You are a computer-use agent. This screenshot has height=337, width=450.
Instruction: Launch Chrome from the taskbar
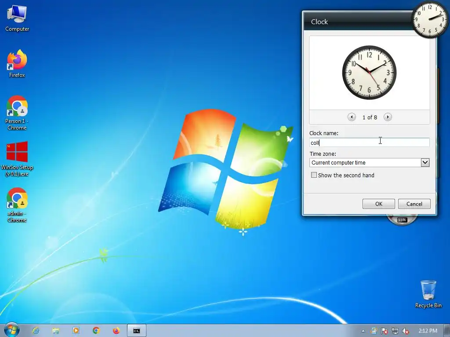96,331
